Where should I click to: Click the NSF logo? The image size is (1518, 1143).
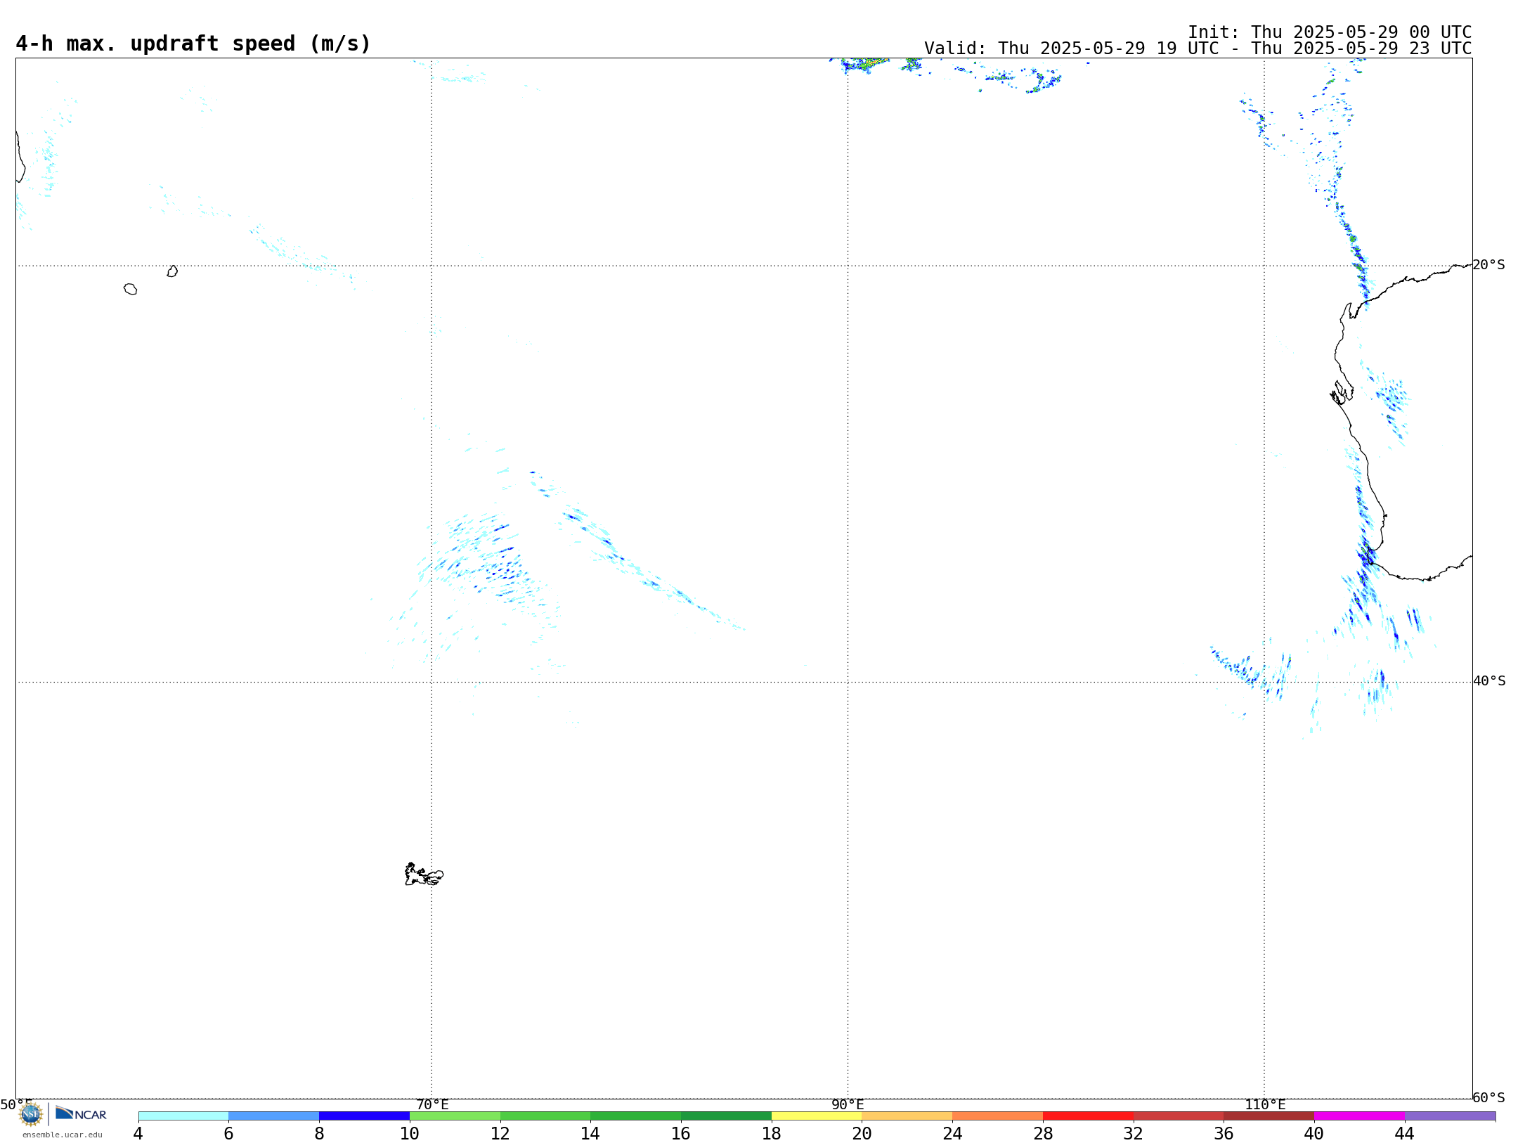(x=30, y=1114)
